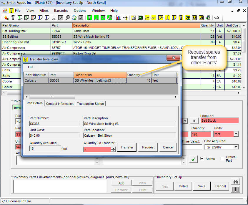This screenshot has width=248, height=205.
Task: Click the yellow-background dollar sign icon
Action: [x=174, y=18]
